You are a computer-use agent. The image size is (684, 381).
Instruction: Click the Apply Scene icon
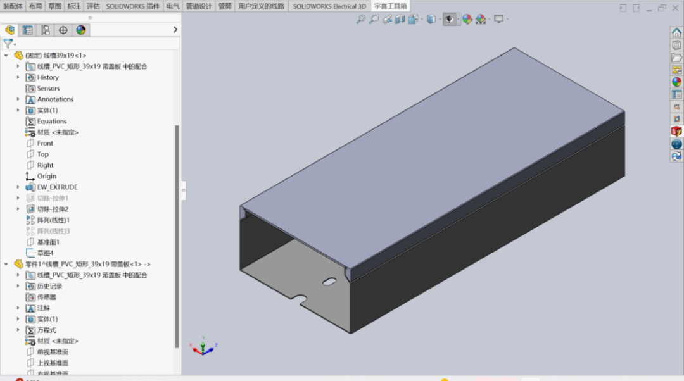tap(480, 19)
